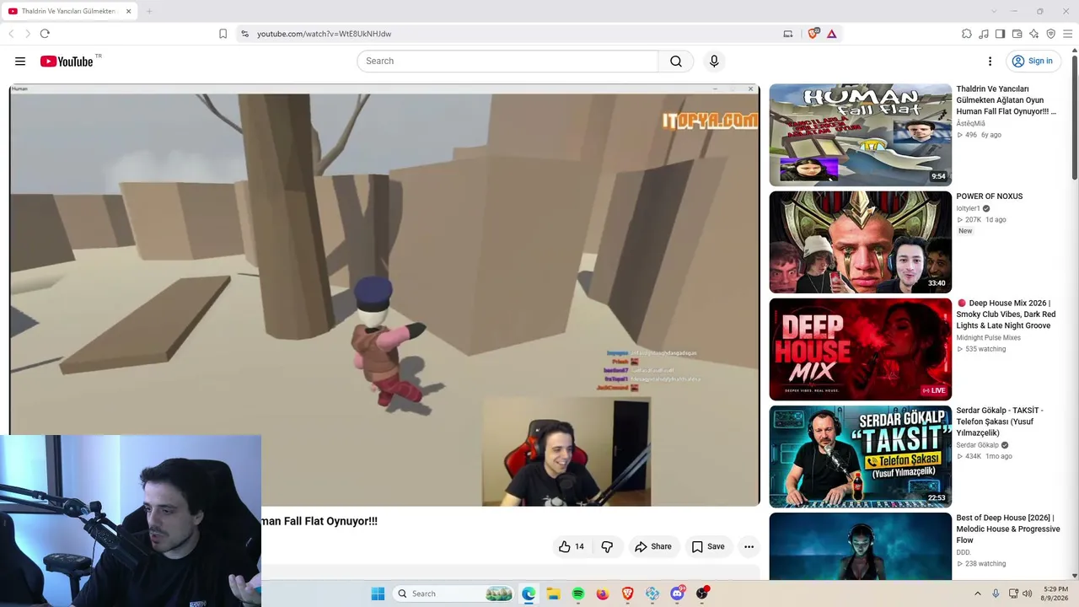Start voice search with the microphone
The width and height of the screenshot is (1079, 607).
tap(714, 61)
